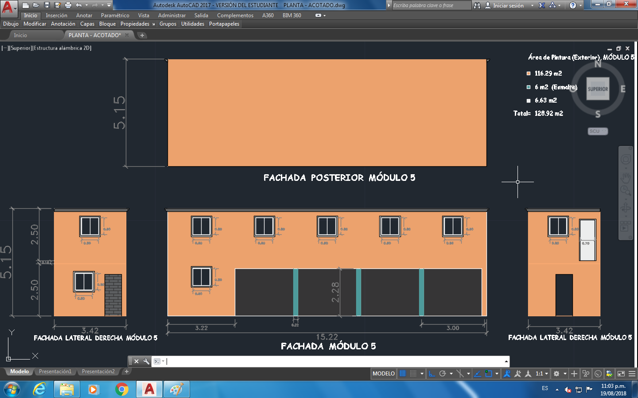Toggle Clean Screen icon in status bar
The image size is (638, 398).
click(x=621, y=374)
